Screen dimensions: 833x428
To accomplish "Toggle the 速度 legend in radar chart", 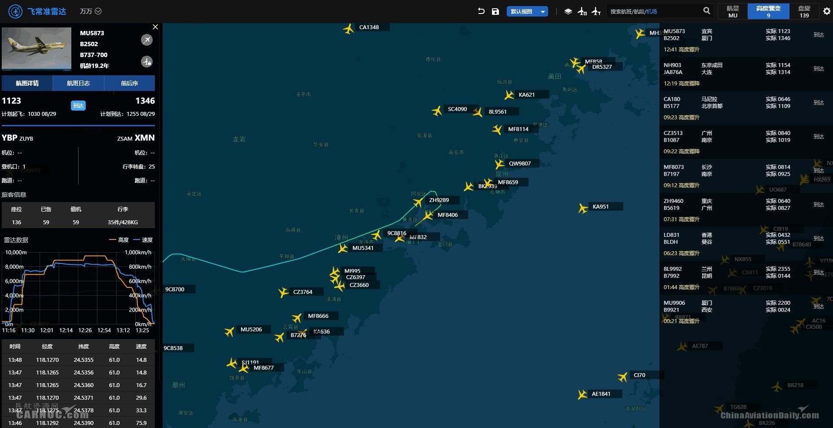I will click(x=143, y=240).
